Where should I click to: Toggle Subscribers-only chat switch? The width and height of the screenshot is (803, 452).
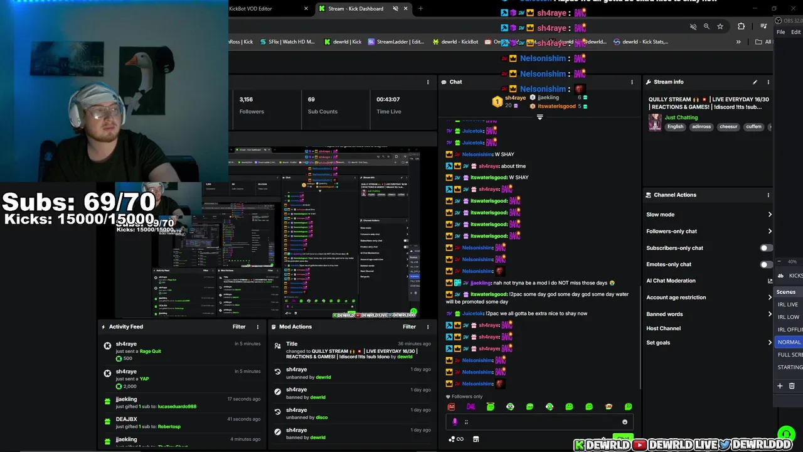click(x=766, y=248)
